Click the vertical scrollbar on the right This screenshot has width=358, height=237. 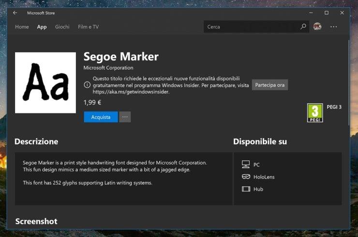(349, 82)
